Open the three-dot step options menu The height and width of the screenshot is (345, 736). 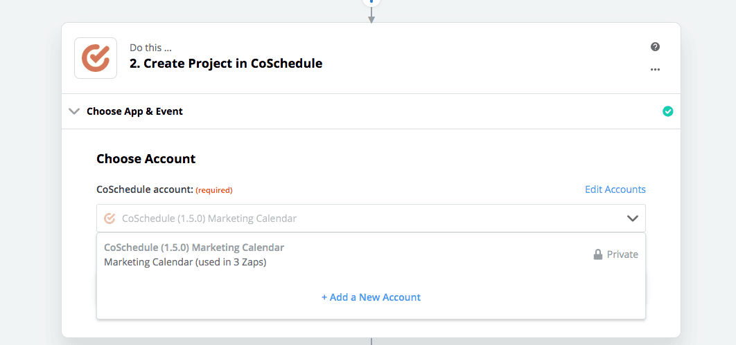tap(656, 70)
